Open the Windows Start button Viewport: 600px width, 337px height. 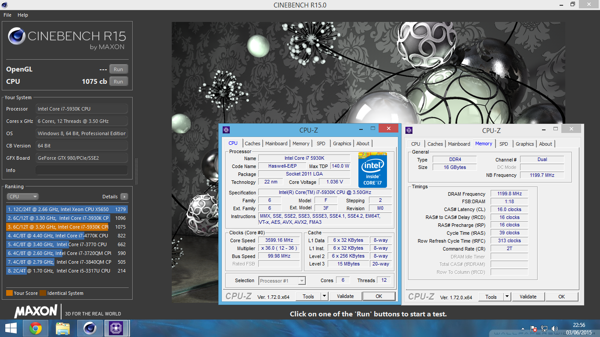[11, 328]
